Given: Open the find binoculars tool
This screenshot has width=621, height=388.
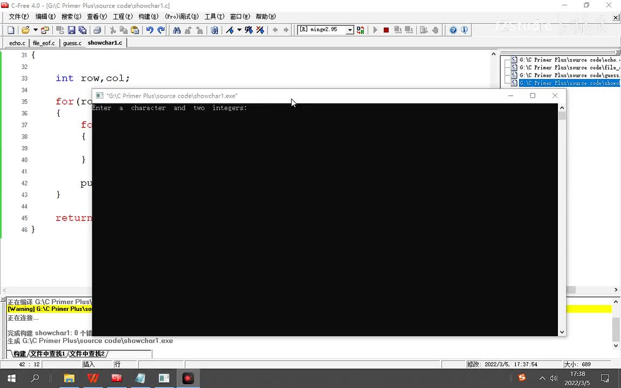Looking at the screenshot, I should pos(177,30).
